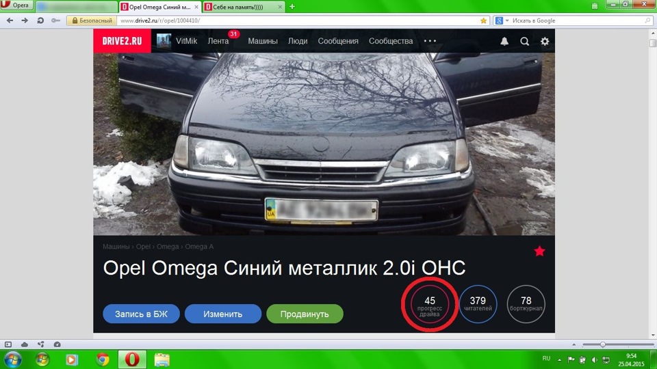Viewport: 657px width, 369px height.
Task: Open File Explorer folder in taskbar
Action: (x=162, y=359)
